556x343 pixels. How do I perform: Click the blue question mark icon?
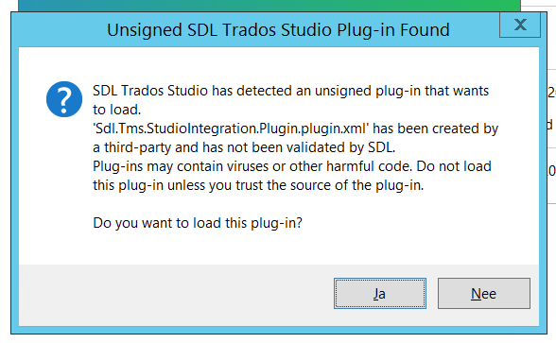click(x=64, y=99)
